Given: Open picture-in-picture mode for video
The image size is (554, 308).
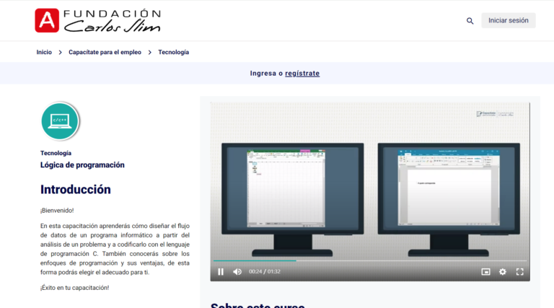Looking at the screenshot, I should [x=485, y=272].
